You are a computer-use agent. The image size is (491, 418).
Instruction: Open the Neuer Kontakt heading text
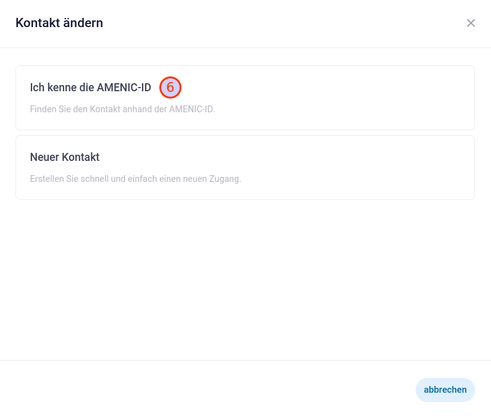point(64,157)
